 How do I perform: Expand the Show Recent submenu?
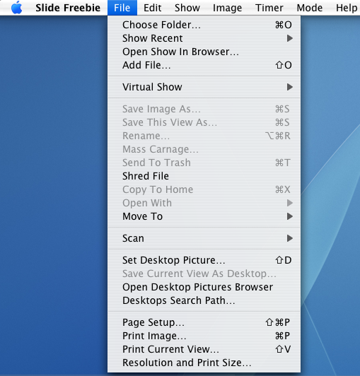(204, 38)
